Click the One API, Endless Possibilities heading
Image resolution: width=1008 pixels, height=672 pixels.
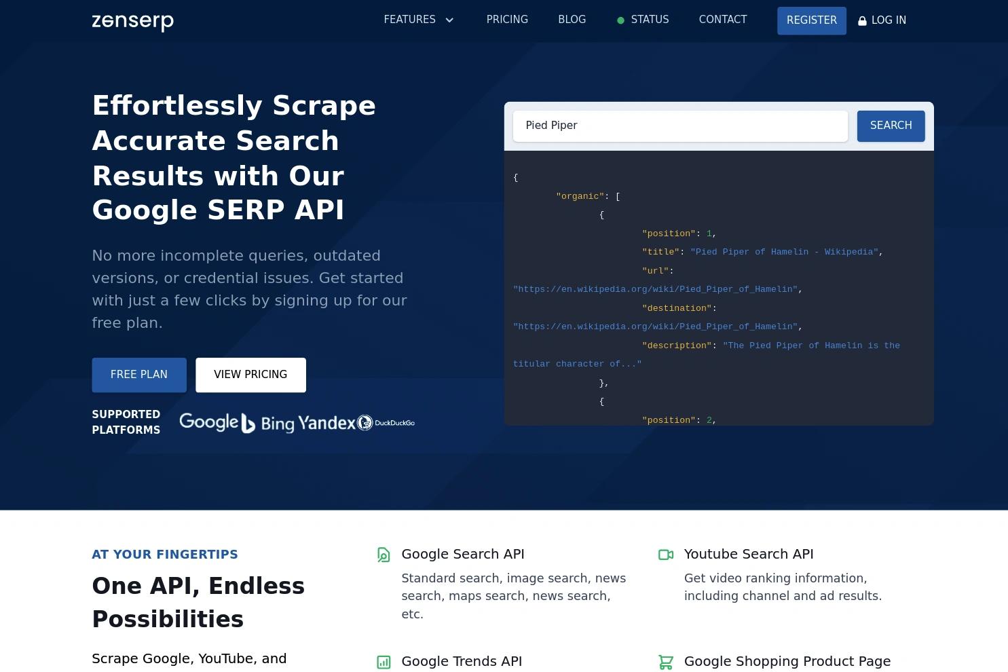click(x=198, y=603)
